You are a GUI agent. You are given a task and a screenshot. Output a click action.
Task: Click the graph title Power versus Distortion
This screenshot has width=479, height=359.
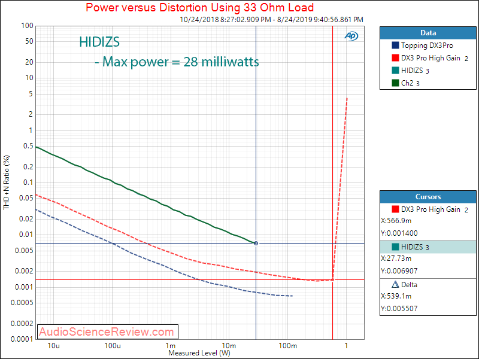click(200, 7)
